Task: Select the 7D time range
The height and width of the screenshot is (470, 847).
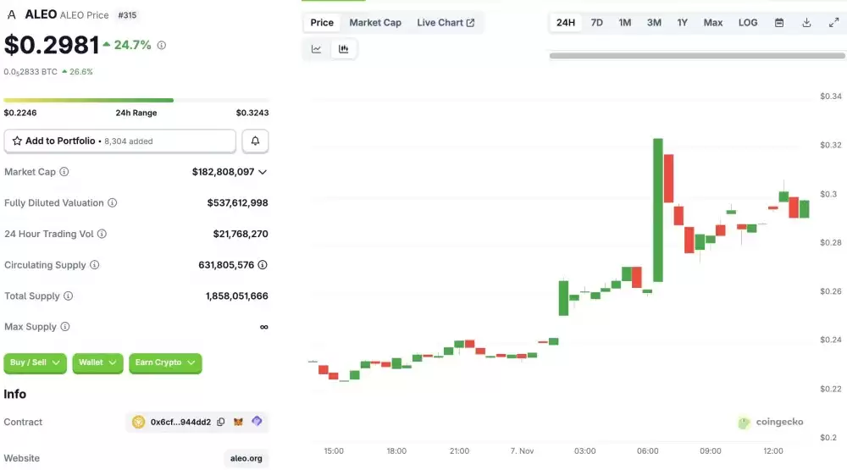Action: [596, 23]
